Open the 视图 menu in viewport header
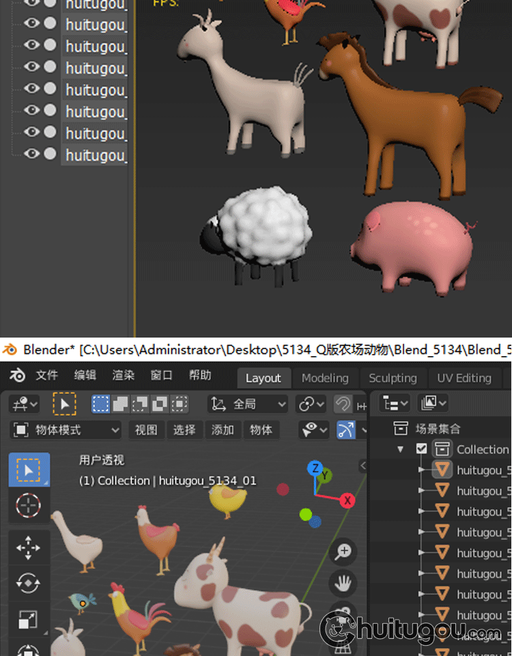Viewport: 512px width, 656px height. (146, 430)
